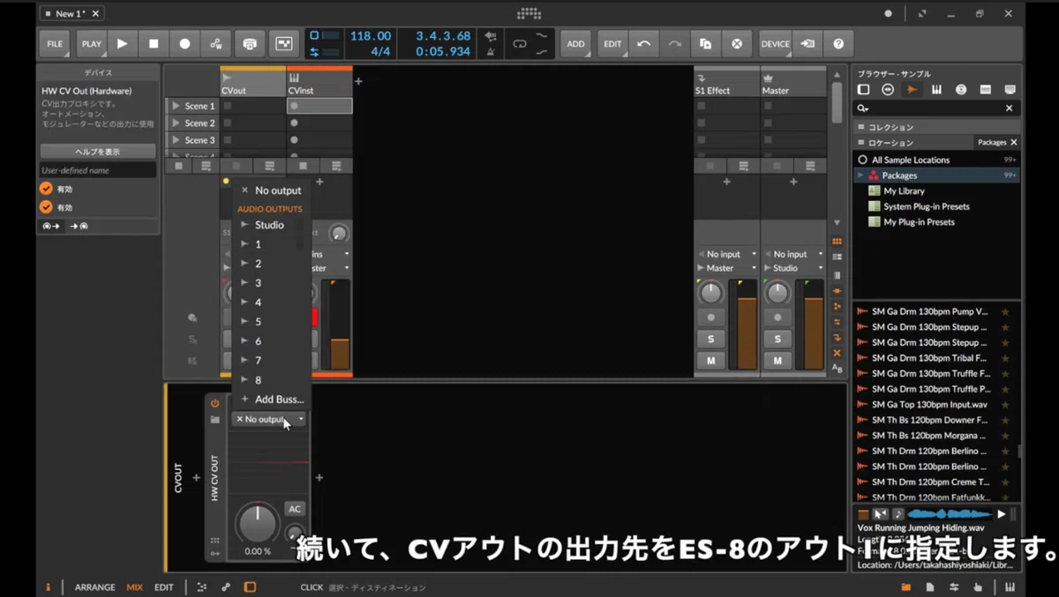Toggle automation write mode icon
The width and height of the screenshot is (1059, 597).
(216, 43)
